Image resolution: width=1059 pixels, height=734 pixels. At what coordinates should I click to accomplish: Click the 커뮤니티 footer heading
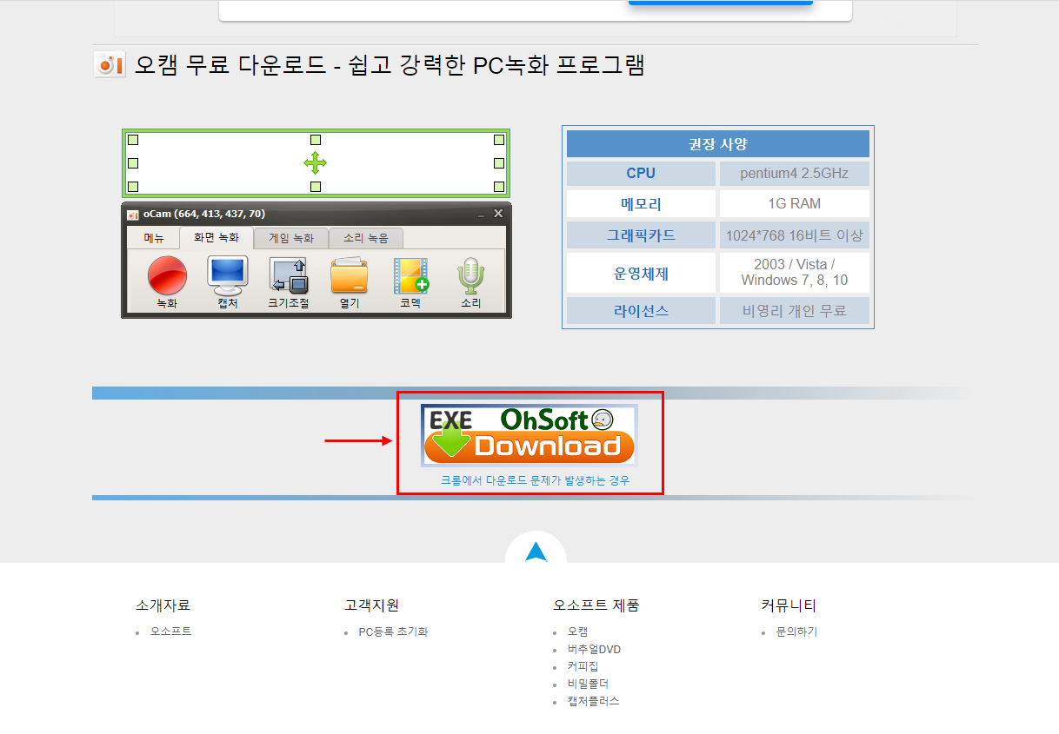(x=789, y=605)
